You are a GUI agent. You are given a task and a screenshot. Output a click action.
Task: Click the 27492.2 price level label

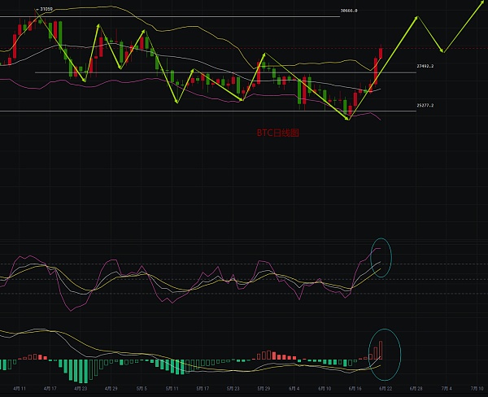click(x=425, y=66)
